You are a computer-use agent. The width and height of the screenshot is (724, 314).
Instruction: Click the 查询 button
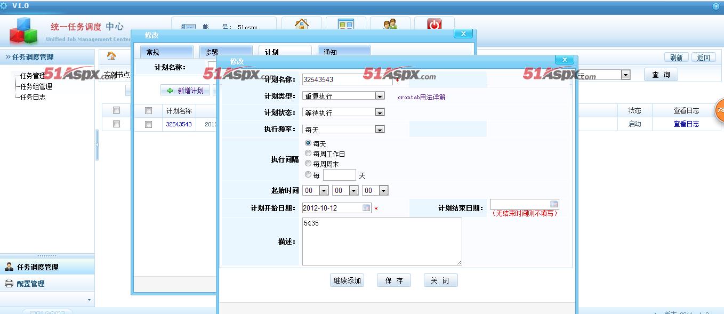661,75
